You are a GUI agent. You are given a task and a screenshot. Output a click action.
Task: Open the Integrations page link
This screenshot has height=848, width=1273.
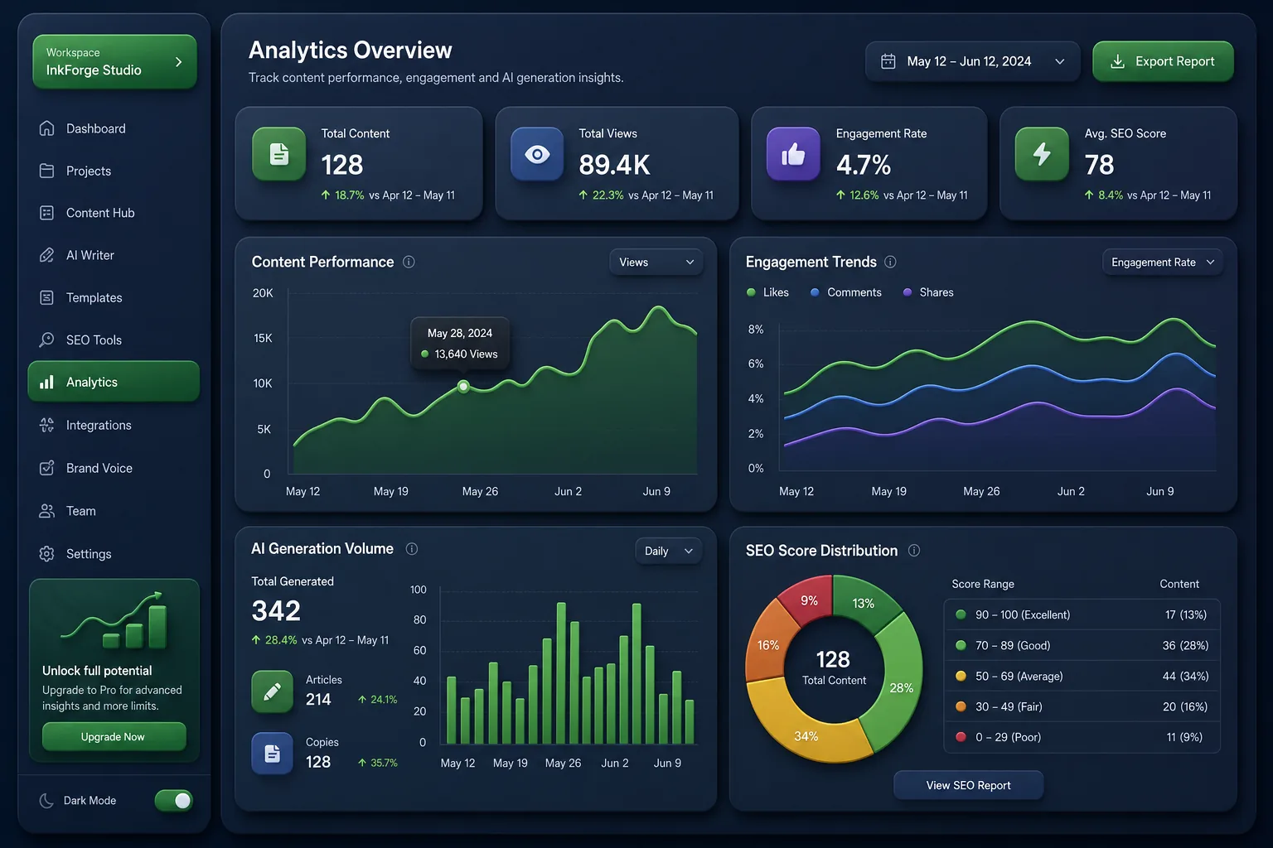pyautogui.click(x=114, y=425)
